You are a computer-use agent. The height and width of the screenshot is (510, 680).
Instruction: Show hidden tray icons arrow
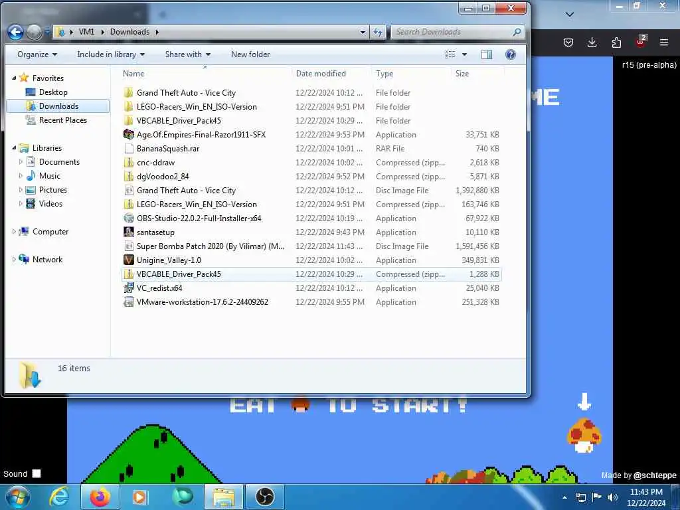pyautogui.click(x=564, y=497)
